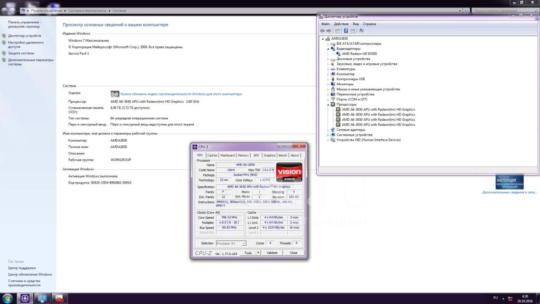Click the Клавиатуры keyboard icon in the tree
The height and width of the screenshot is (304, 540).
click(333, 69)
